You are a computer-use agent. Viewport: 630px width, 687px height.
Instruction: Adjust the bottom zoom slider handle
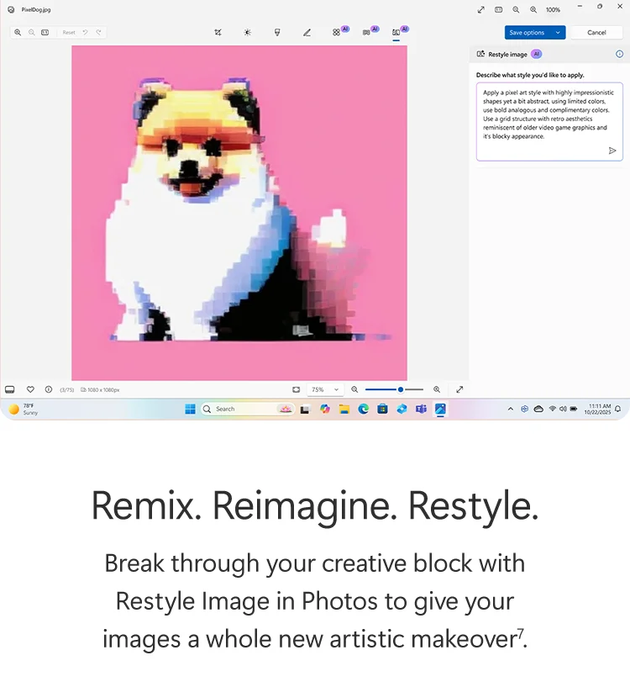pos(400,389)
